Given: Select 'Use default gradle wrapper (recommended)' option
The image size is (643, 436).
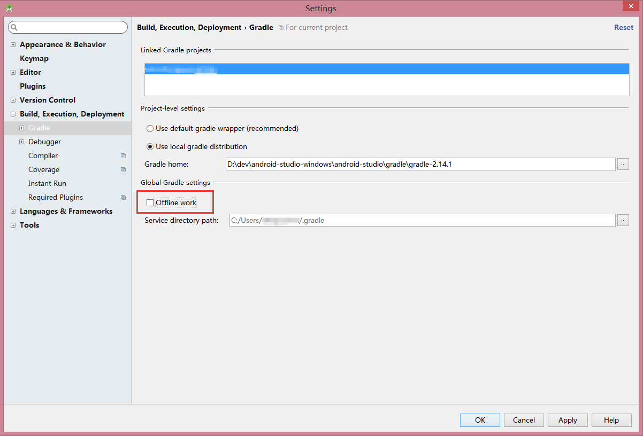Looking at the screenshot, I should [150, 129].
